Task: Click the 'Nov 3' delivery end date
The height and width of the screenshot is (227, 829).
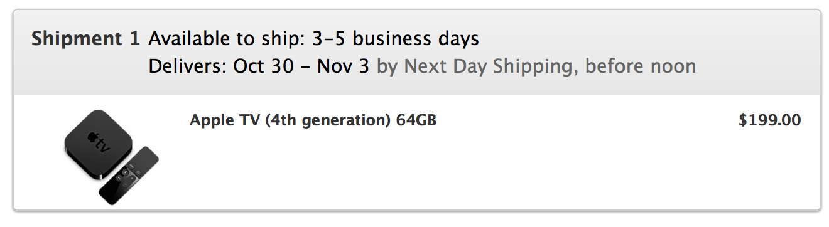Action: 343,66
